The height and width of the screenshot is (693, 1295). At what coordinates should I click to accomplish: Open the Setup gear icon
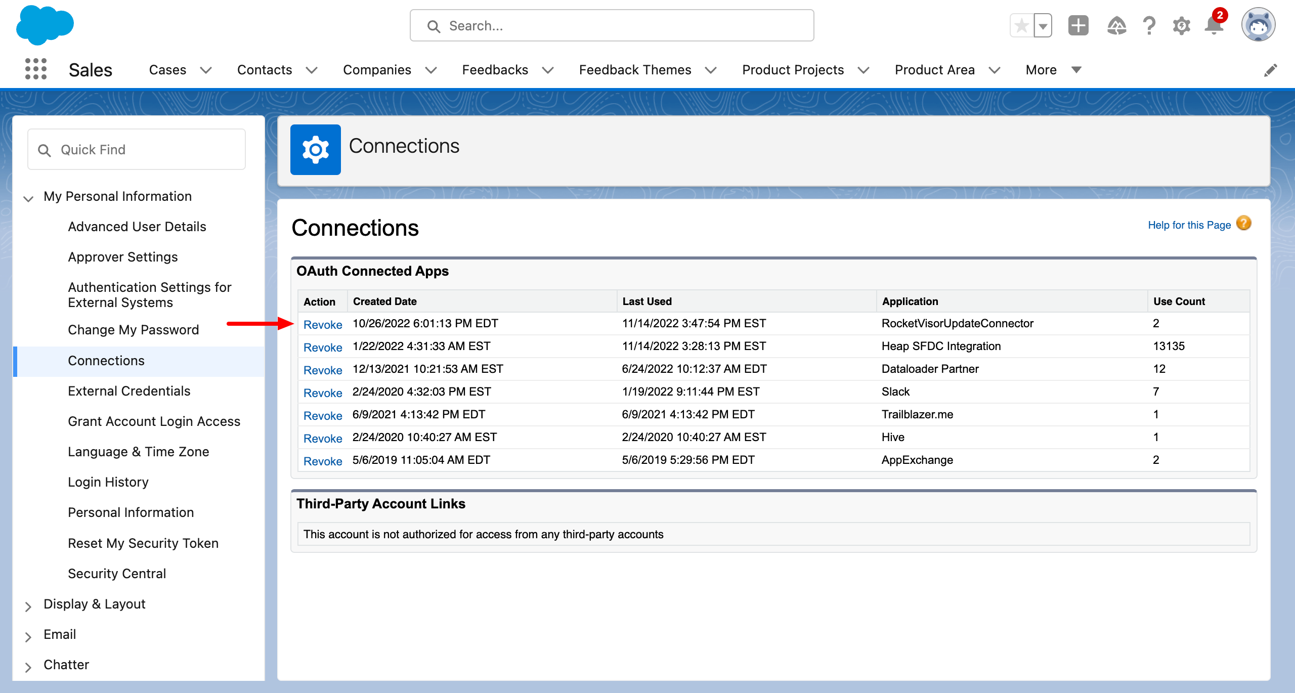point(1181,25)
